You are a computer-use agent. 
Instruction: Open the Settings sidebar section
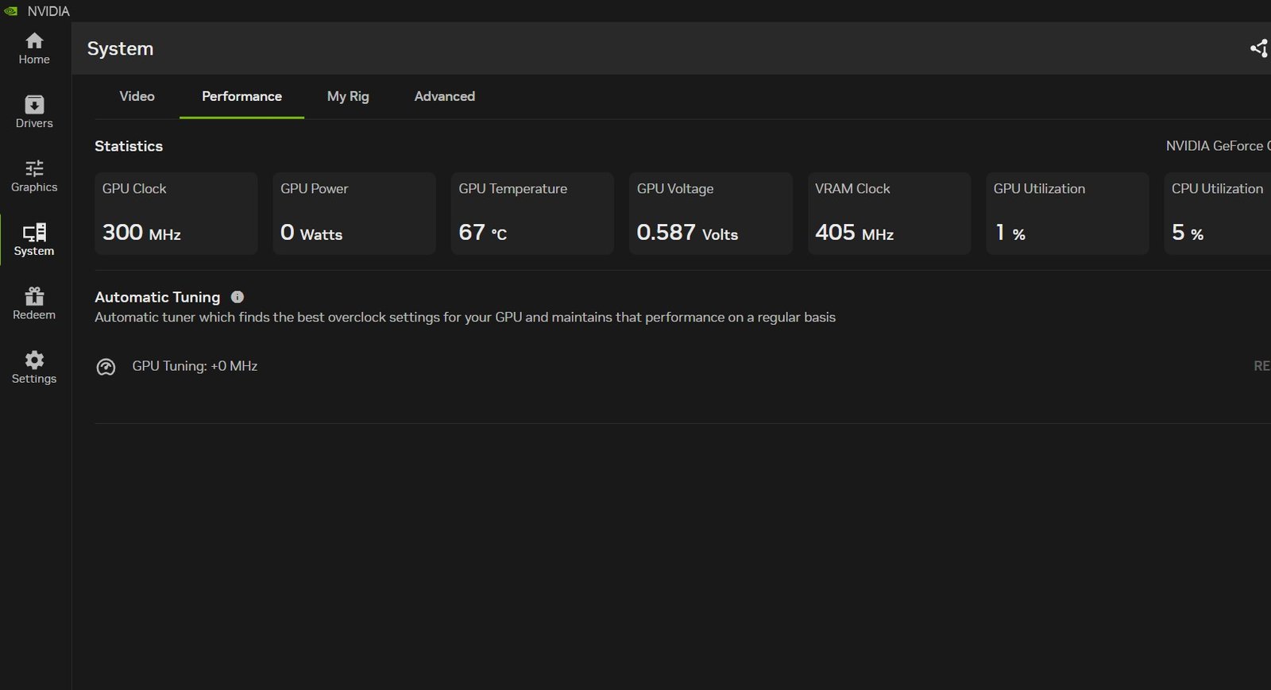point(34,368)
